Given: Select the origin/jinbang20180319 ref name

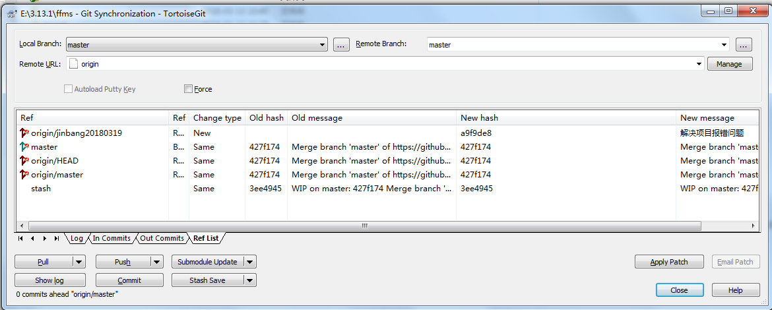Looking at the screenshot, I should coord(77,133).
